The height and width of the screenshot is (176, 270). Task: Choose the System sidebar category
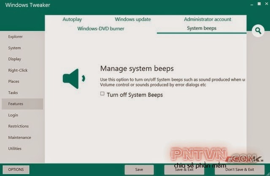[22, 48]
